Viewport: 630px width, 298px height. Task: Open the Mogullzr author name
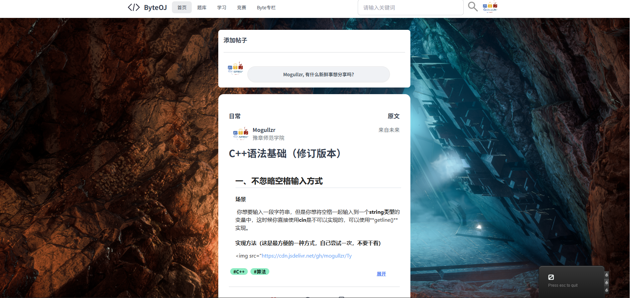pyautogui.click(x=264, y=130)
